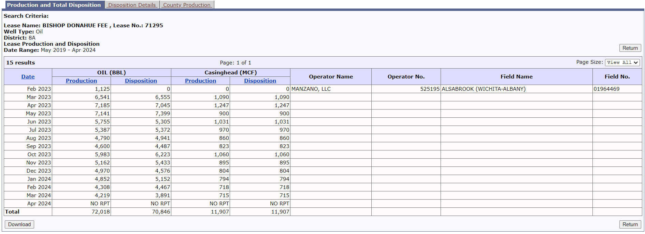The image size is (645, 234).
Task: Select the Page: 1 of 1 indicator
Action: click(x=235, y=63)
